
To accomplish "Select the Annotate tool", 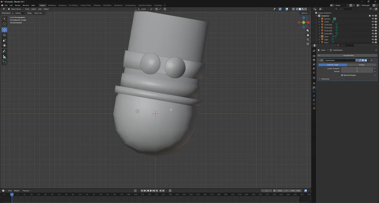I will (4, 51).
